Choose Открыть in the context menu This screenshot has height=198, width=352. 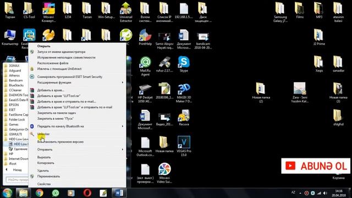pos(77,46)
